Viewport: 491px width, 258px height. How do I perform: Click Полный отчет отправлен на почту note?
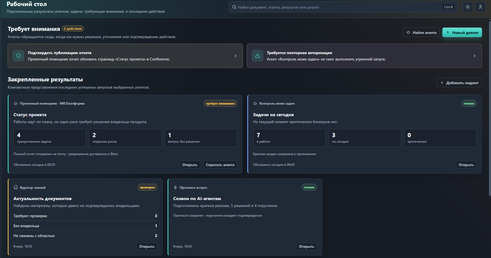click(66, 154)
